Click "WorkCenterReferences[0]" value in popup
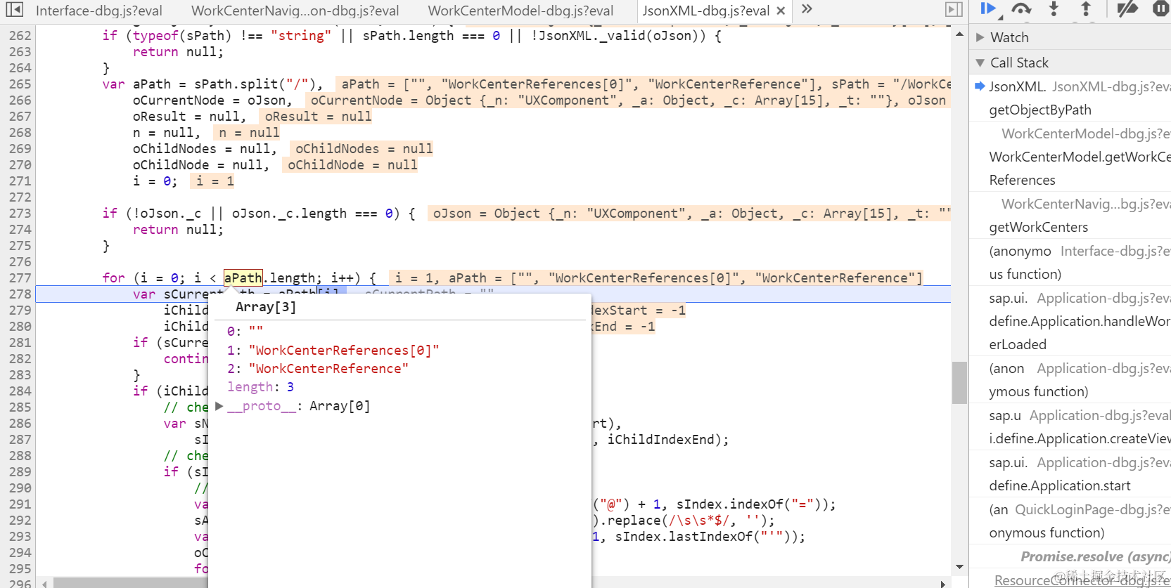 click(344, 351)
